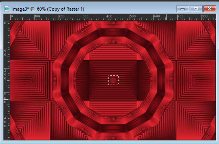The width and height of the screenshot is (219, 144).
Task: Click the 200 mark on the vertical ruler
Action: (x=5, y=74)
